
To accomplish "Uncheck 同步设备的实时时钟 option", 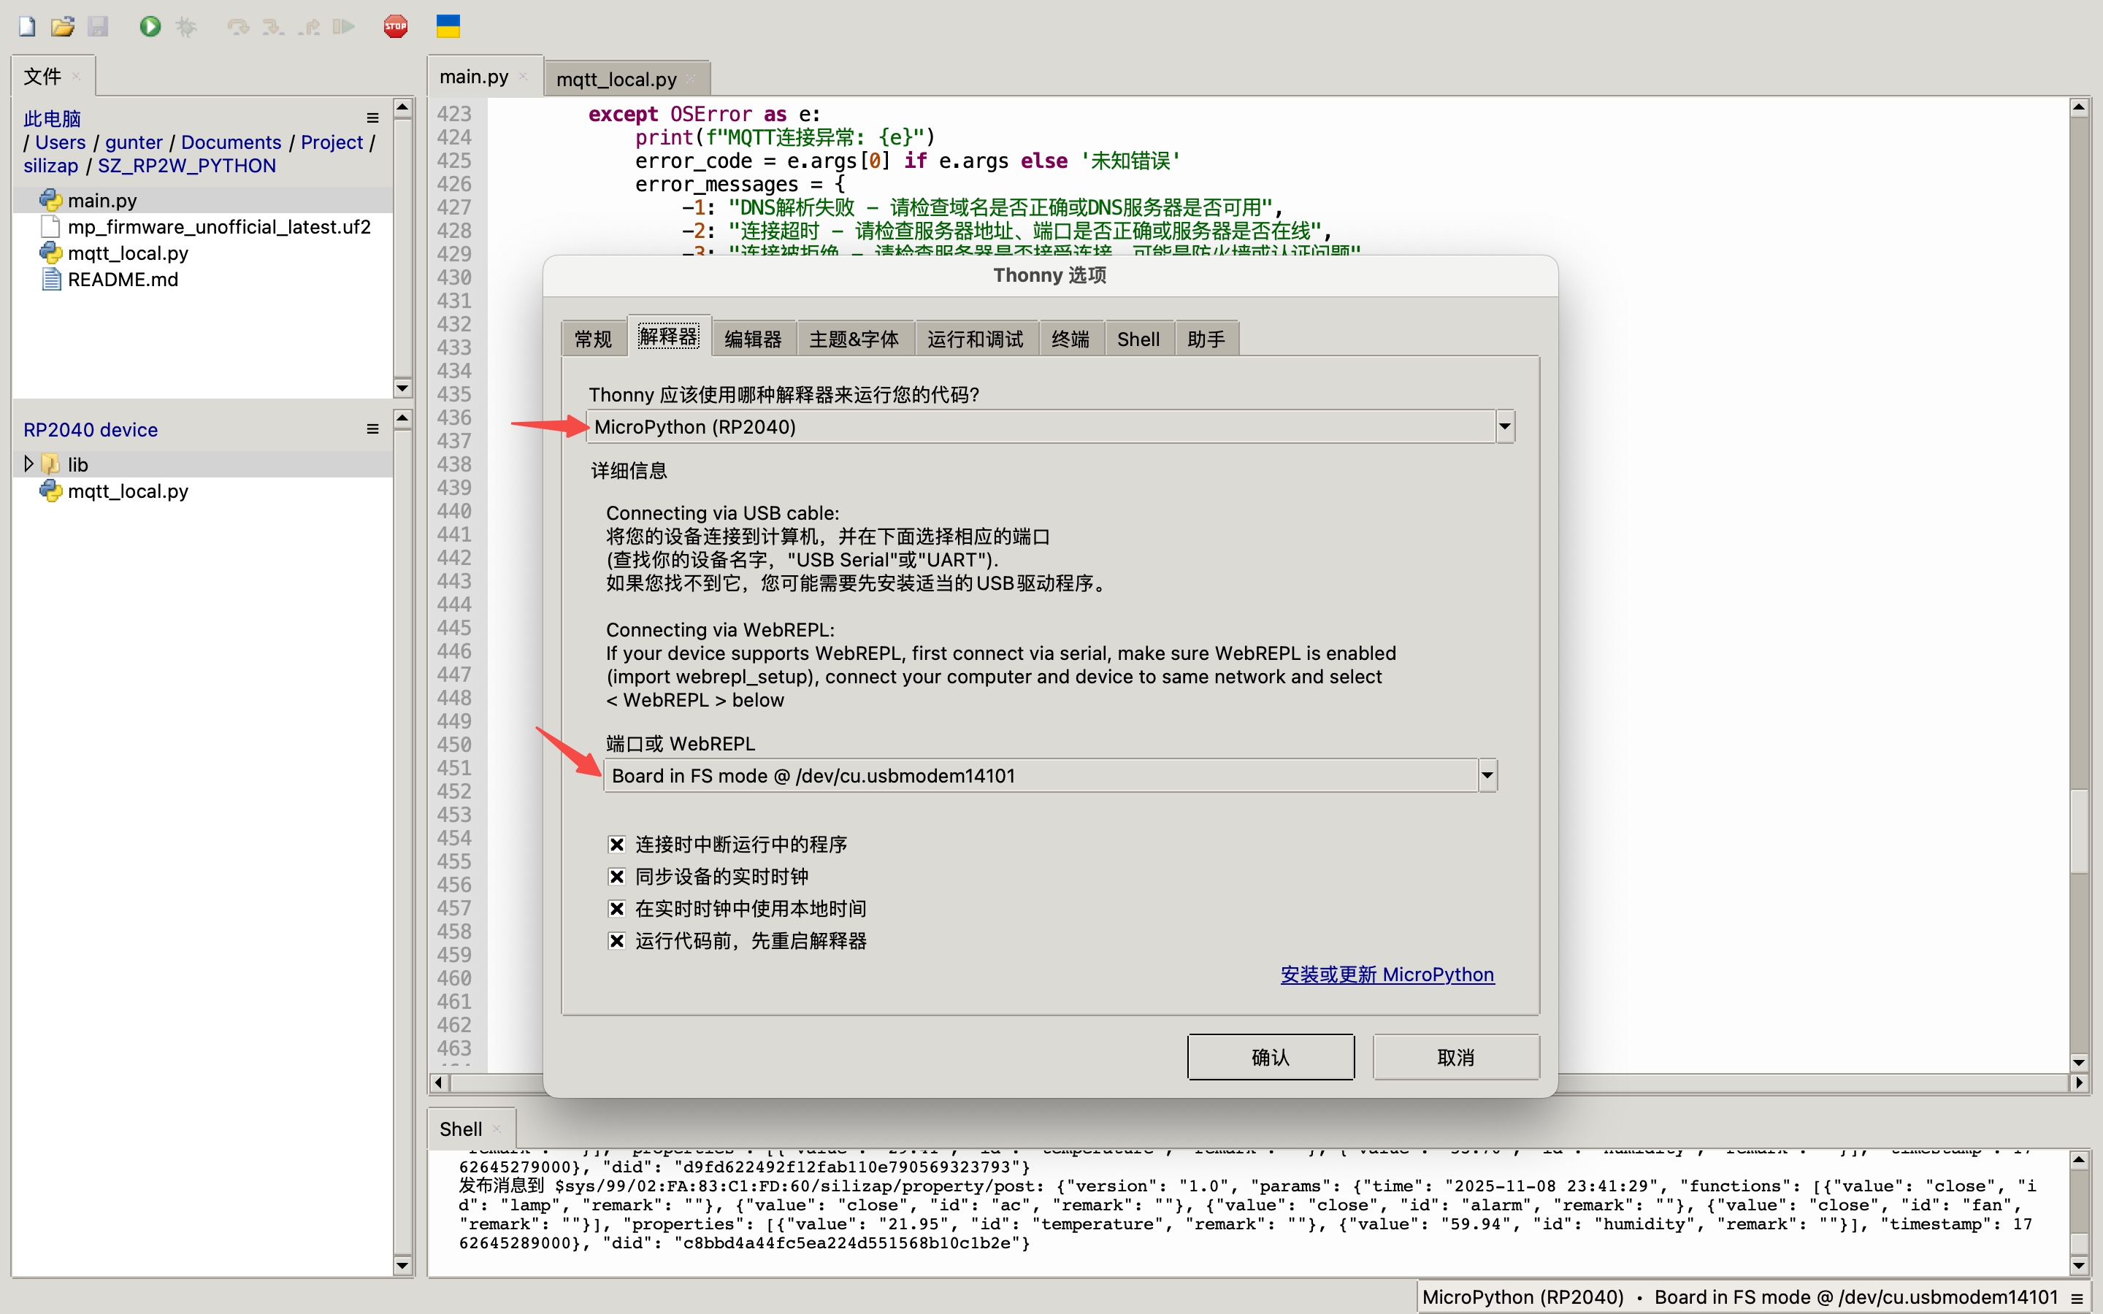I will point(617,876).
